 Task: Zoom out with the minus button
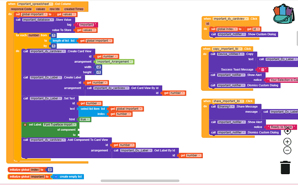click(x=287, y=150)
